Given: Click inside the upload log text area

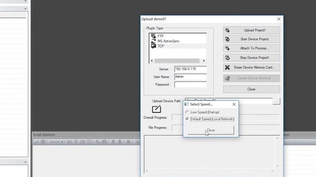Looking at the screenshot, I should [209, 152].
